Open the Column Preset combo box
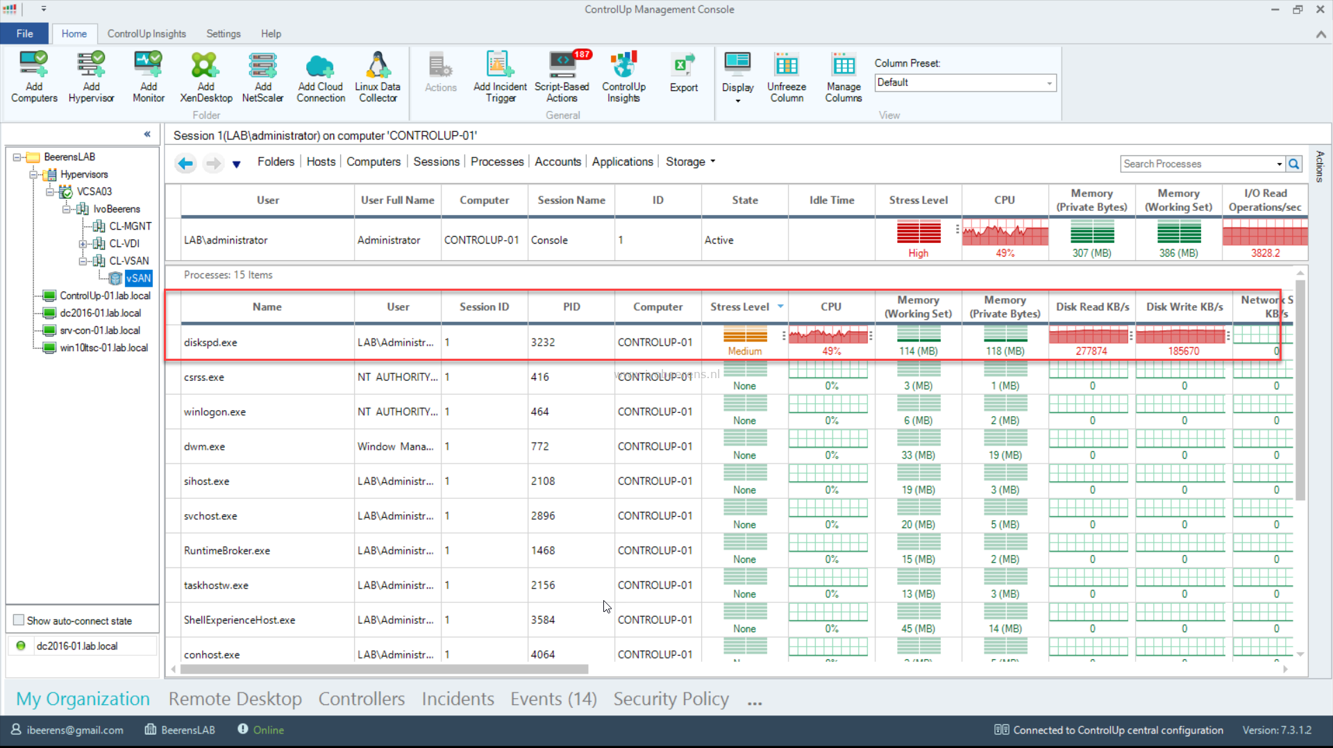This screenshot has width=1333, height=748. tap(965, 83)
